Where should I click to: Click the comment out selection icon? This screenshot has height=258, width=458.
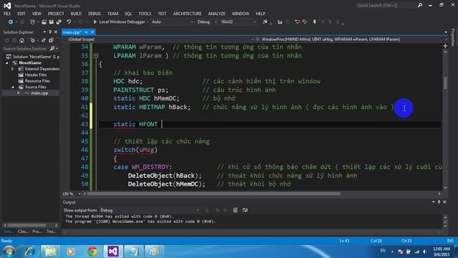297,22
